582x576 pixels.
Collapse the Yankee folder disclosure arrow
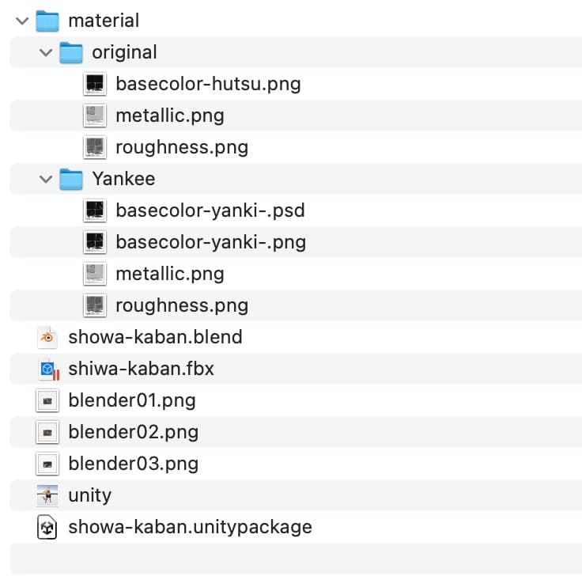pos(45,179)
